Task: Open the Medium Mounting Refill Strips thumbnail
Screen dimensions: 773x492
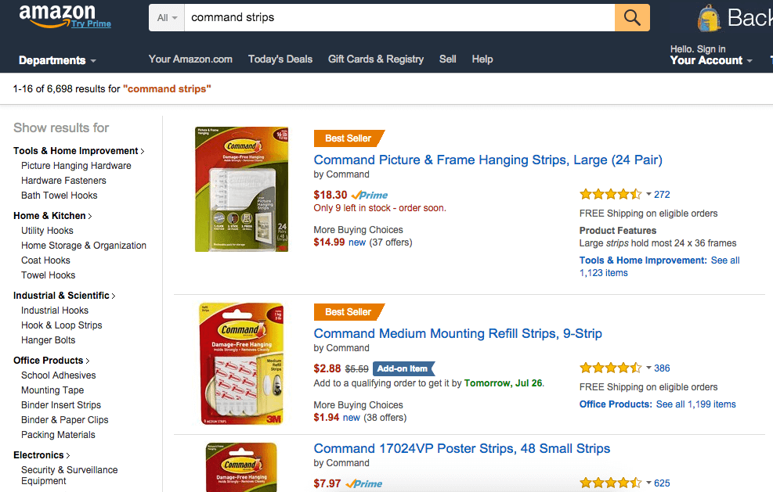Action: (x=241, y=364)
